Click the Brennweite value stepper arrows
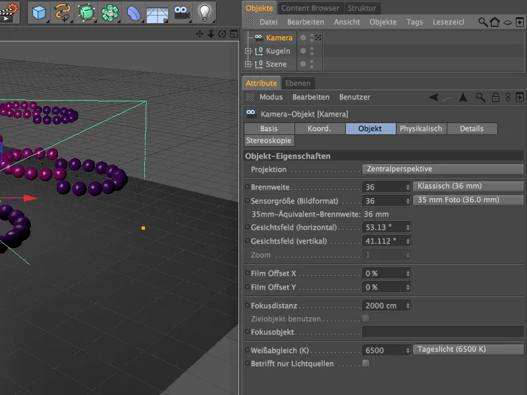527x395 pixels. point(408,187)
